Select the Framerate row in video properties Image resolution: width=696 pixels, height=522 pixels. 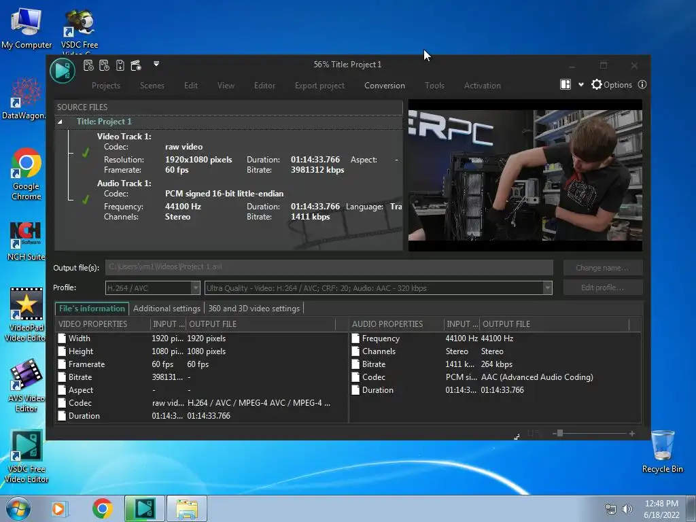[x=201, y=364]
